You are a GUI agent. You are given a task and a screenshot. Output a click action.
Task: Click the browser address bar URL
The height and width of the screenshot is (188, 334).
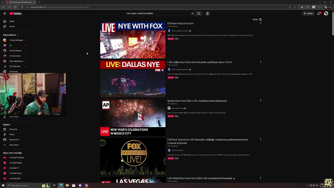pos(57,7)
